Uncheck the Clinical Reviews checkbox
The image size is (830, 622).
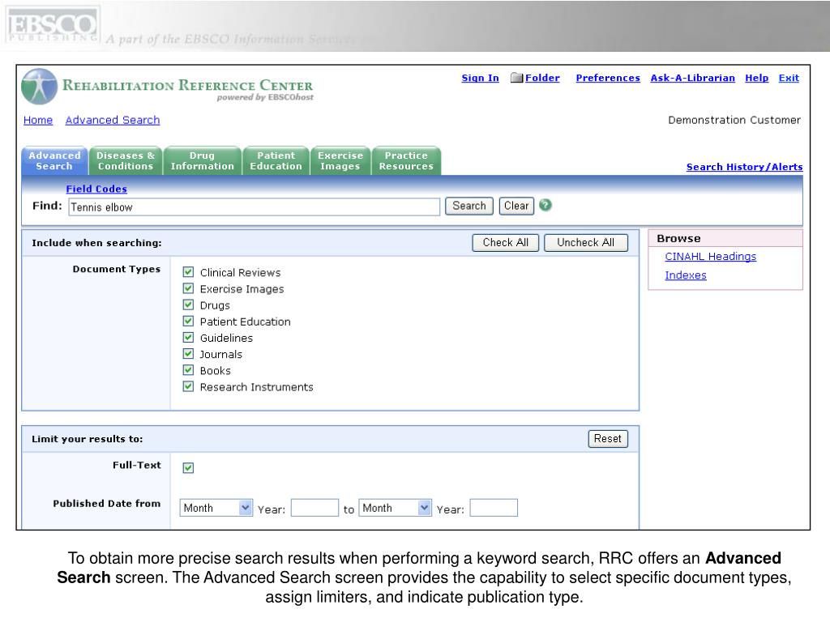188,272
